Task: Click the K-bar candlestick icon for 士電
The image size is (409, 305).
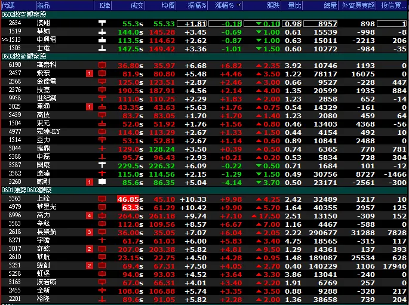Action: coord(102,48)
